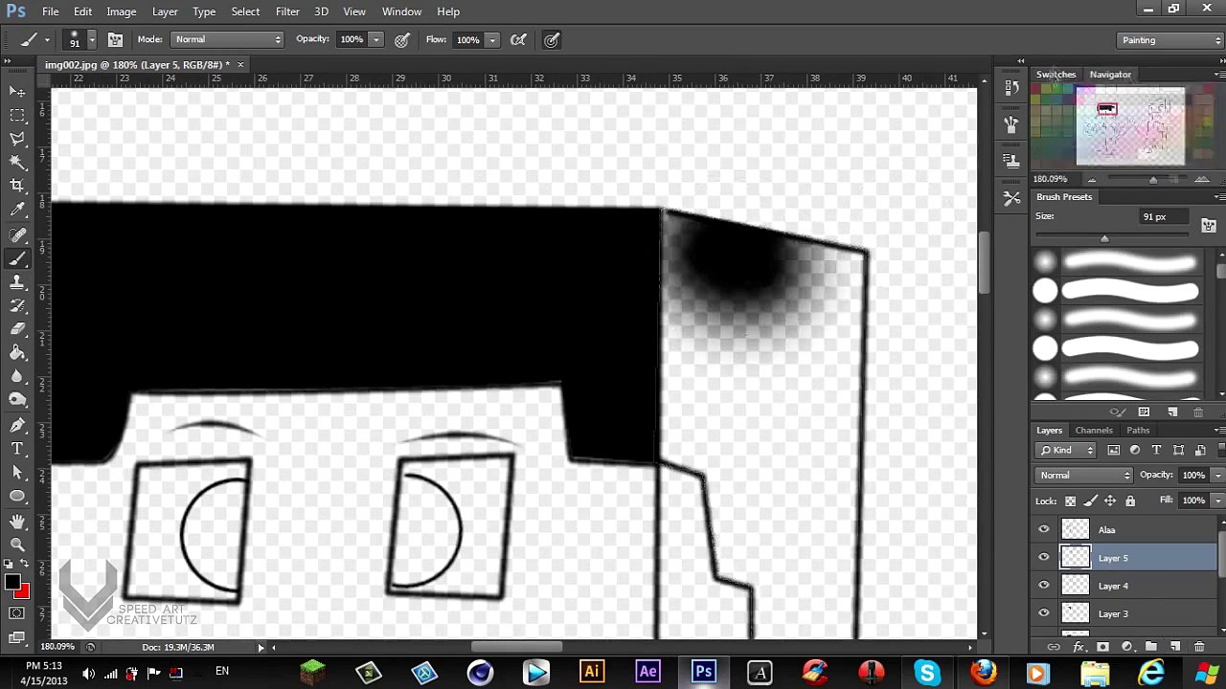Select the Horizontal Type tool
Screen dimensions: 1226x689
pos(17,449)
